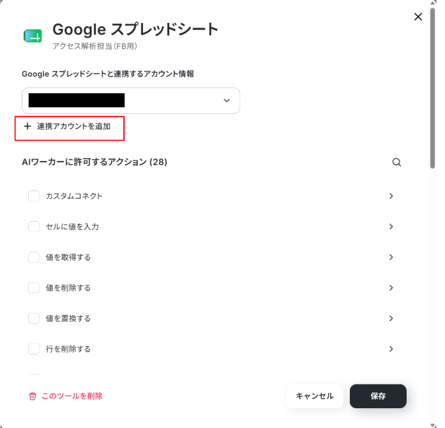445x428 pixels.
Task: Click the 保存 button
Action: pos(378,396)
